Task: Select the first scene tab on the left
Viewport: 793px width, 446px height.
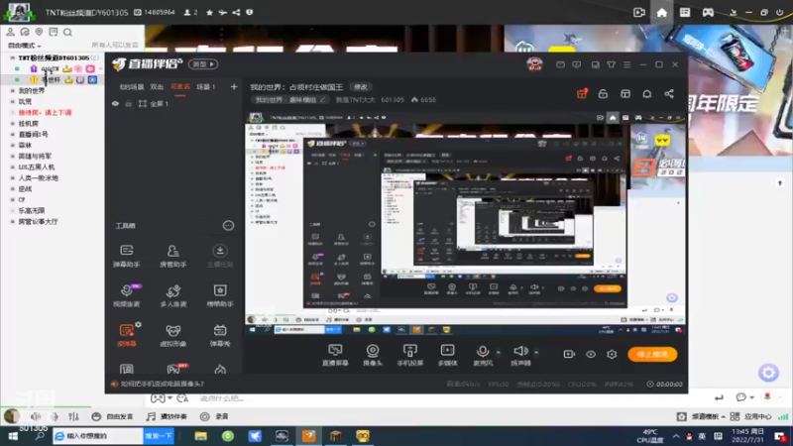Action: [x=132, y=87]
